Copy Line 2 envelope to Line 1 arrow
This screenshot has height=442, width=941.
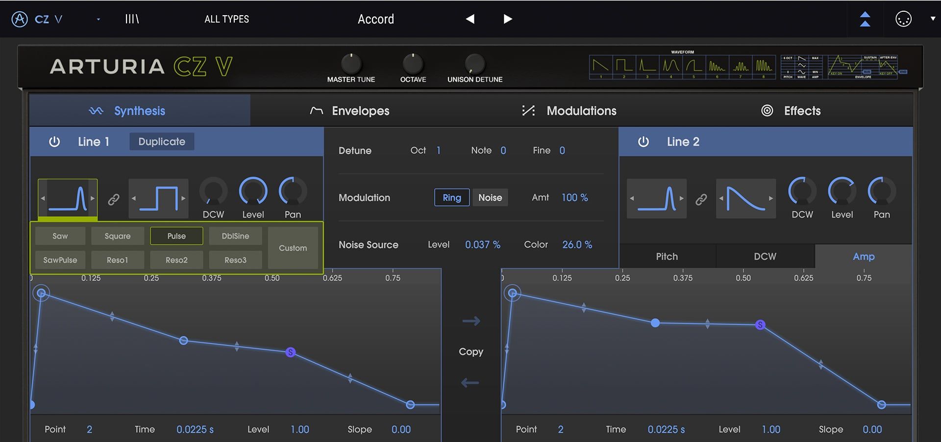click(x=470, y=383)
